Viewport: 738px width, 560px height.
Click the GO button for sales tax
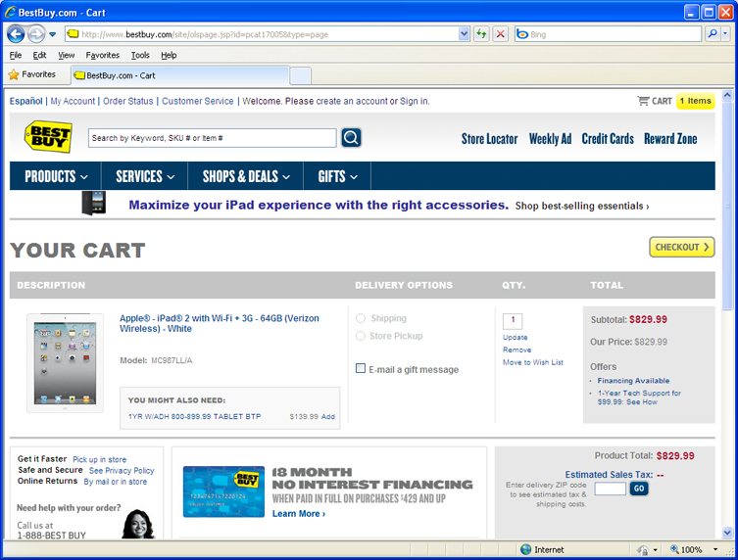[x=639, y=489]
